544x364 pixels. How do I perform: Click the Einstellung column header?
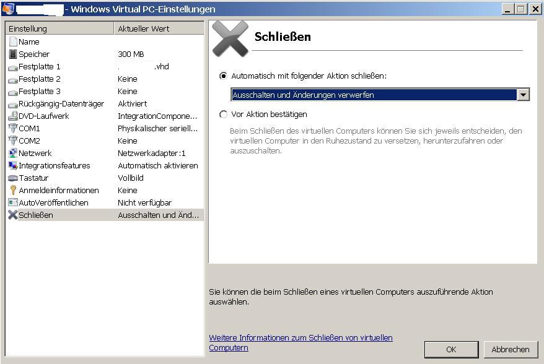[59, 28]
